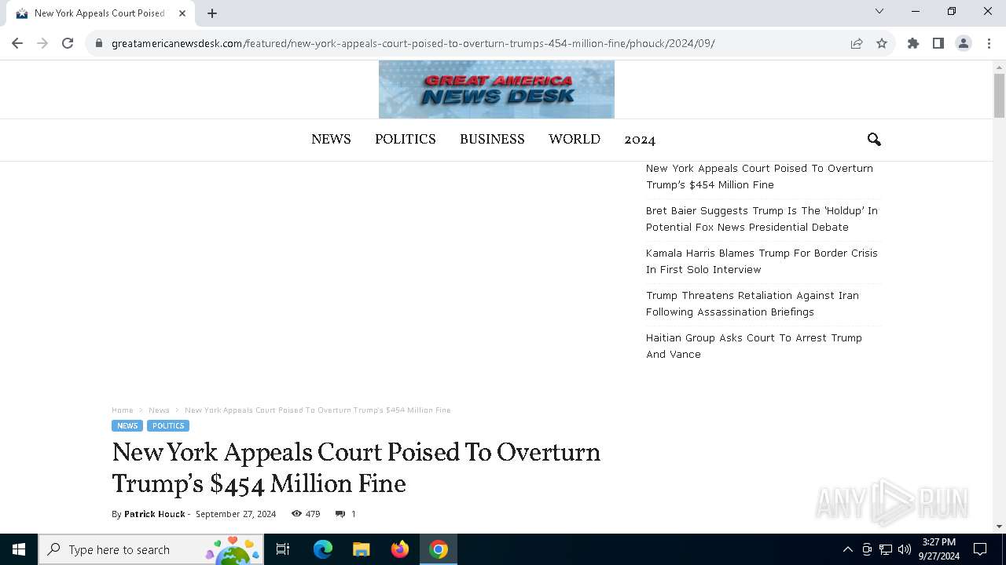Open sidebar link about Trump's $454 Million Fine
The height and width of the screenshot is (565, 1006).
pyautogui.click(x=759, y=177)
